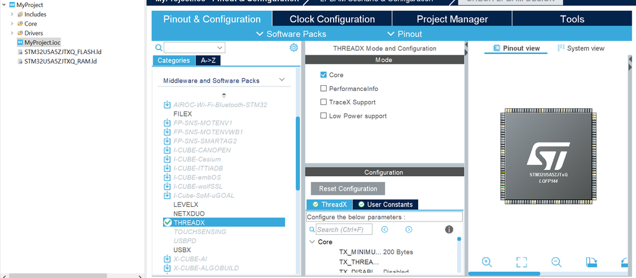Zoom in on the pinout view
636x278 pixels.
click(x=487, y=262)
